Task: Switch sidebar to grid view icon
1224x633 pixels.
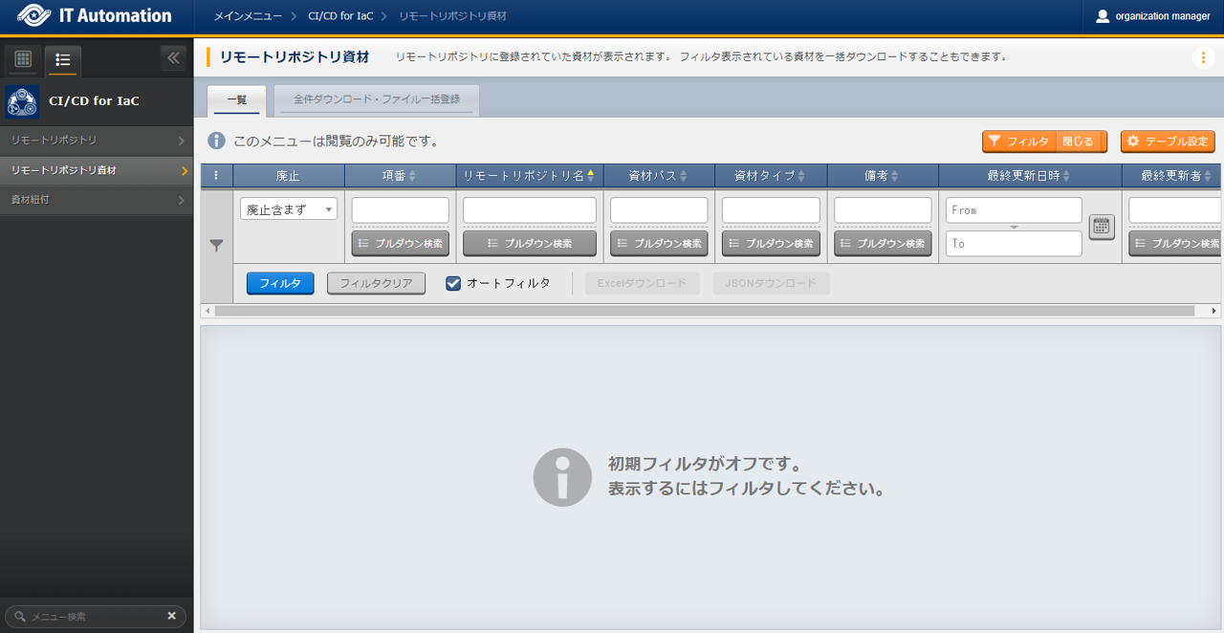Action: point(23,59)
